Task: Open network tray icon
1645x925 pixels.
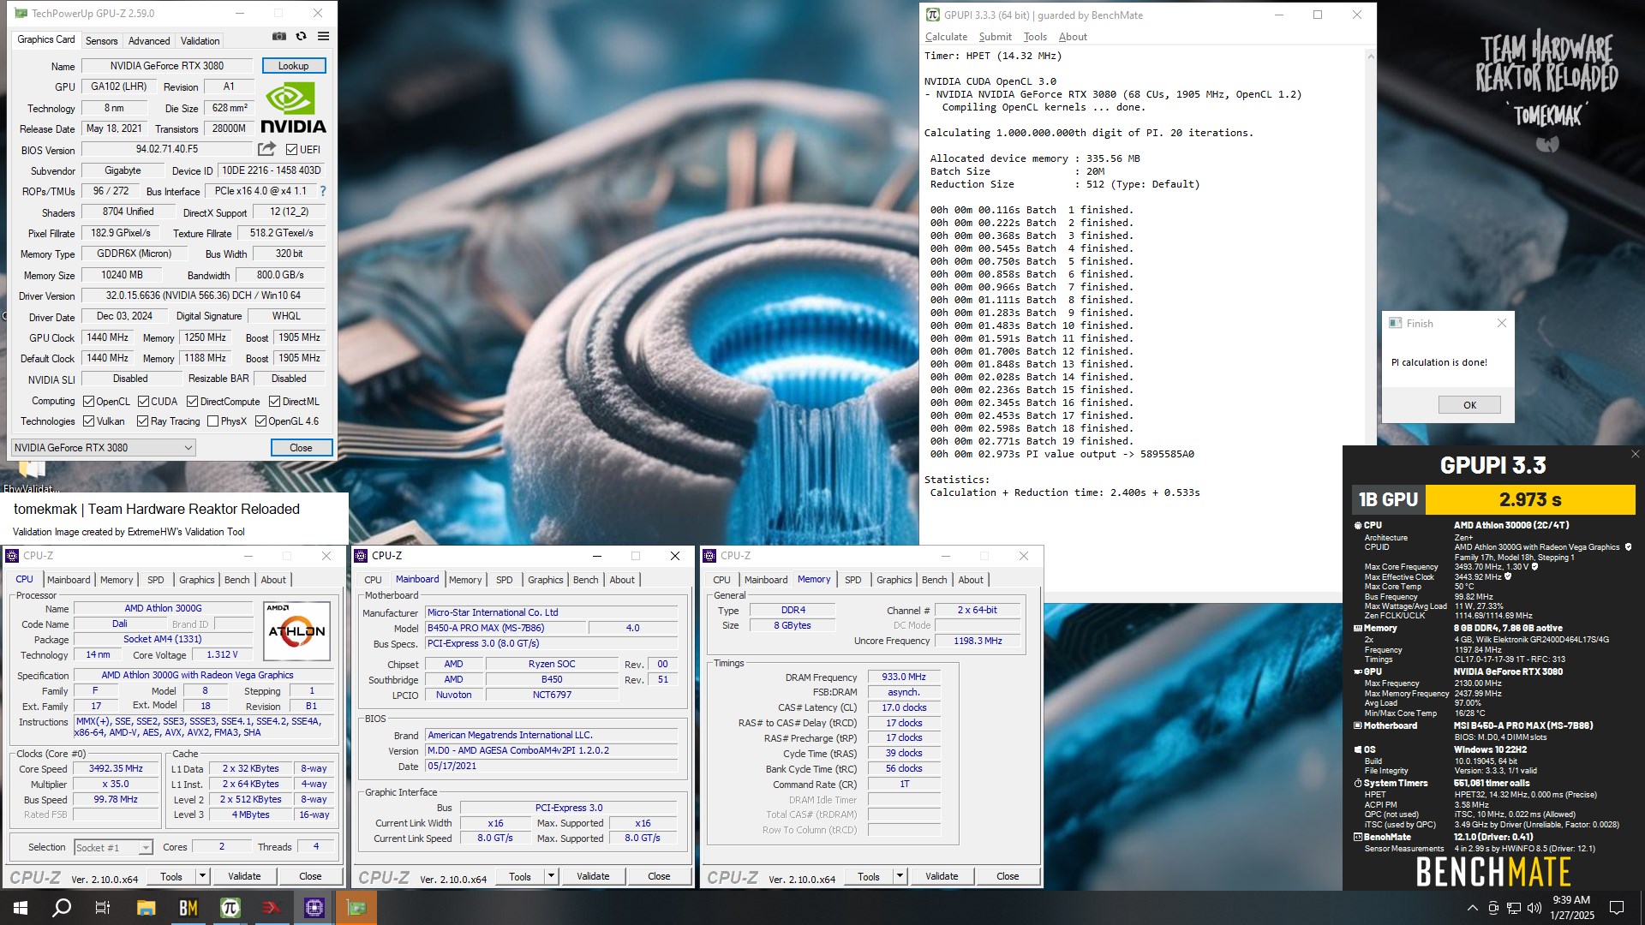Action: [x=1514, y=908]
